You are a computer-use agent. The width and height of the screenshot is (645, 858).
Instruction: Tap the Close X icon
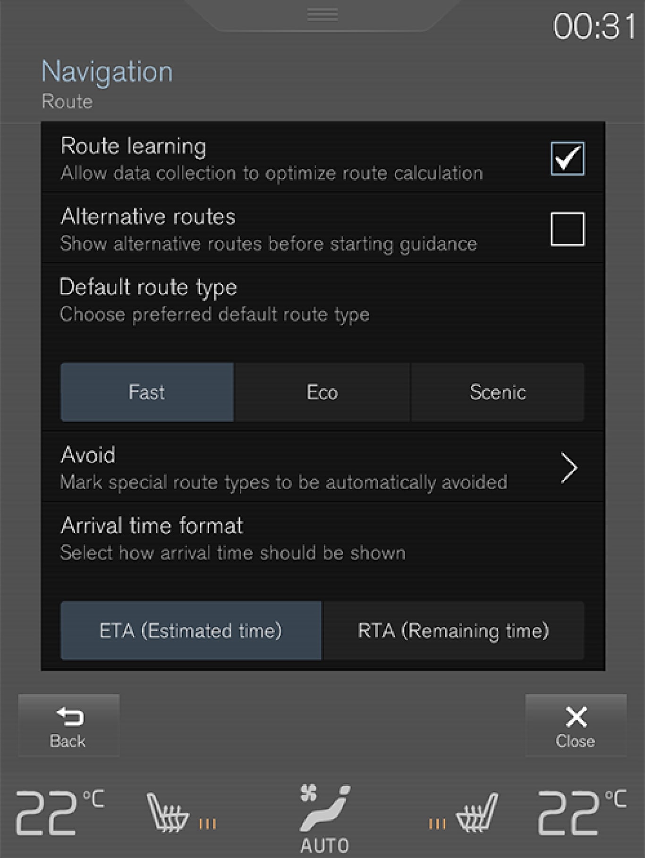click(x=576, y=717)
